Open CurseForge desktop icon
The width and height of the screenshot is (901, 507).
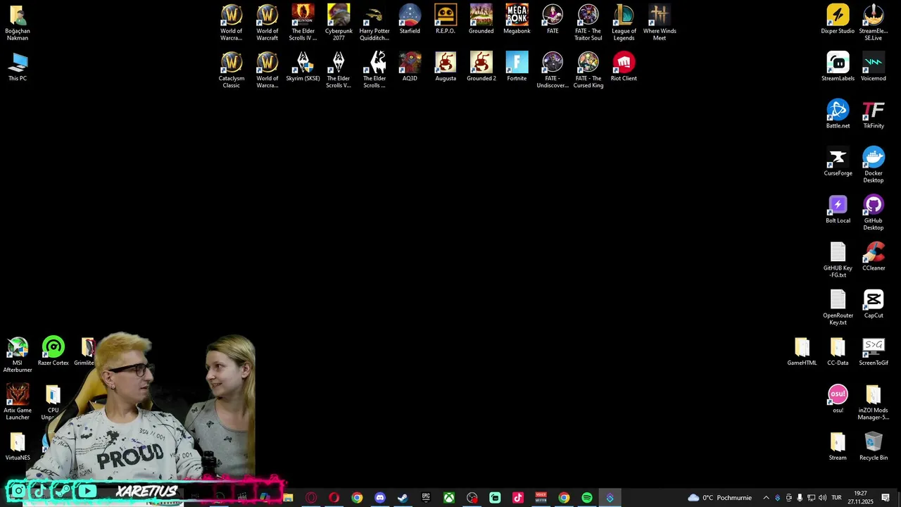[x=838, y=161]
